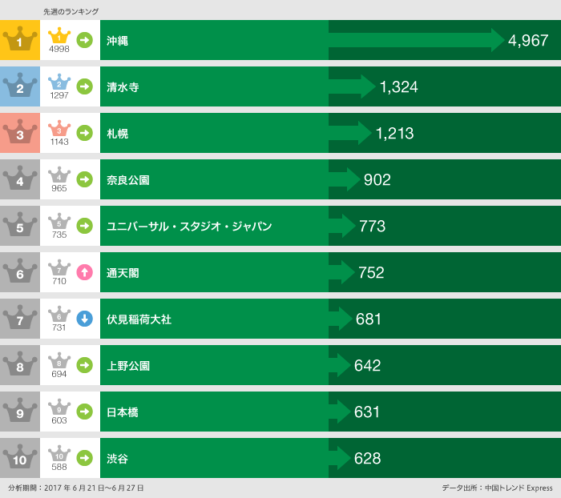The width and height of the screenshot is (561, 498).
Task: Click last week's small crown showing 1297
Action: [x=59, y=82]
